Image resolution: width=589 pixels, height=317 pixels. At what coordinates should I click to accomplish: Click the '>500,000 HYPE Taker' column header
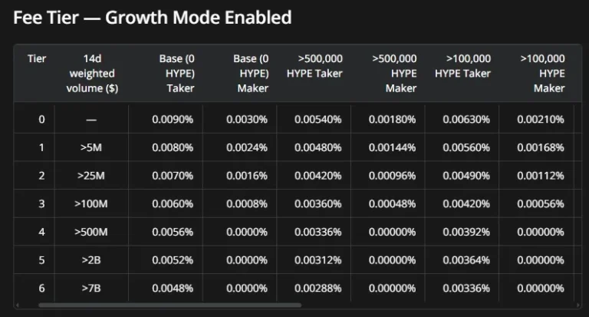point(314,66)
